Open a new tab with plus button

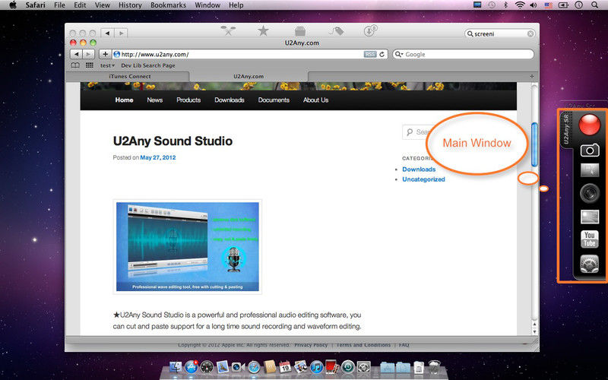pos(532,77)
